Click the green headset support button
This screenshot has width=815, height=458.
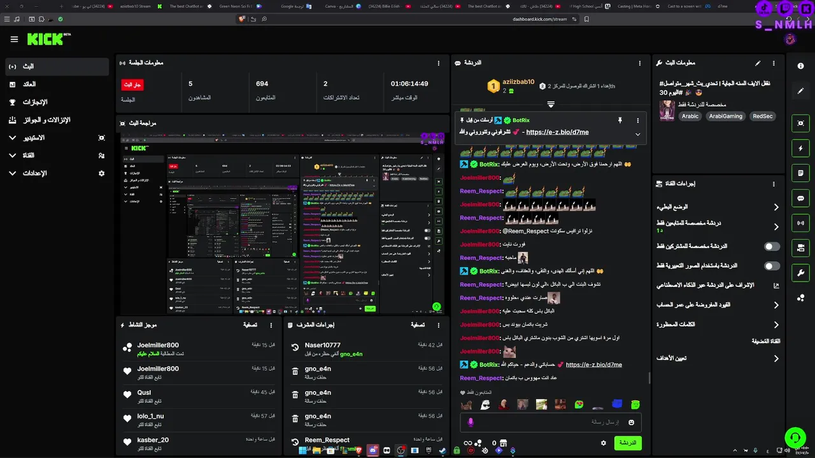coord(795,438)
